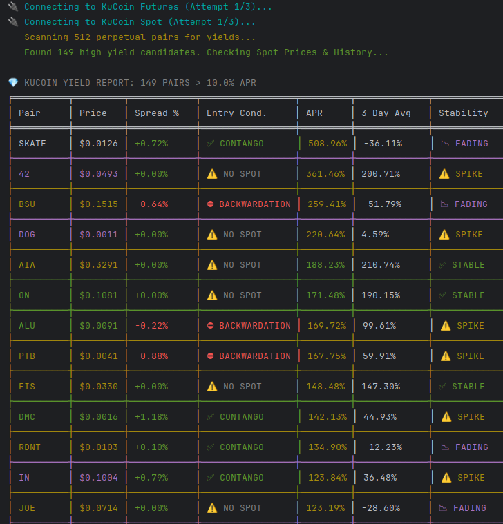The height and width of the screenshot is (524, 503).
Task: Click the diamond icon before KUCOIN YIELD REPORT
Action: tap(13, 83)
